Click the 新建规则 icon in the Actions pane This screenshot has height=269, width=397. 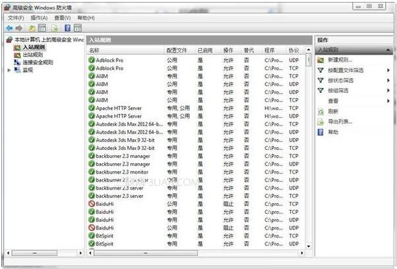(321, 60)
